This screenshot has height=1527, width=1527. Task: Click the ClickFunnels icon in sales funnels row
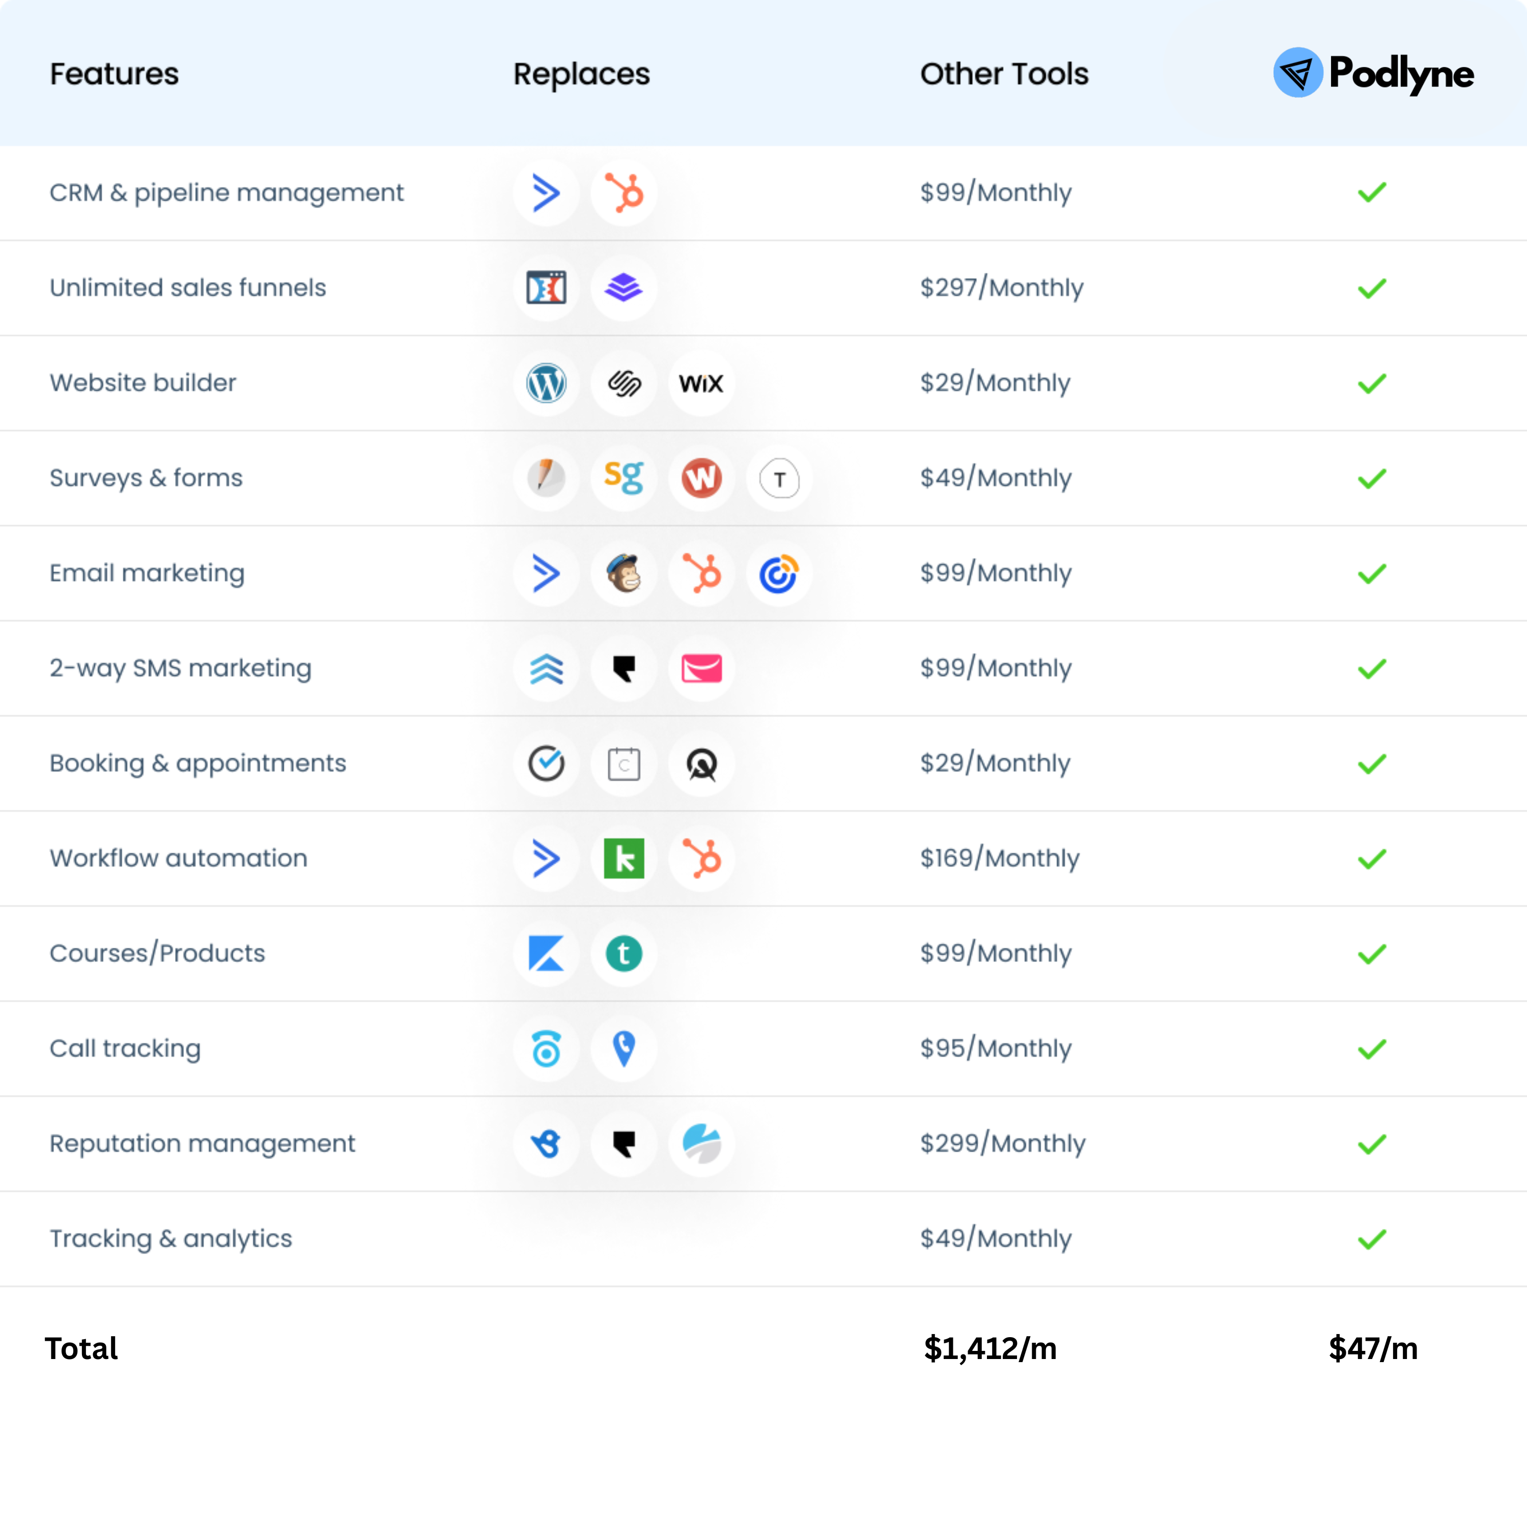546,288
